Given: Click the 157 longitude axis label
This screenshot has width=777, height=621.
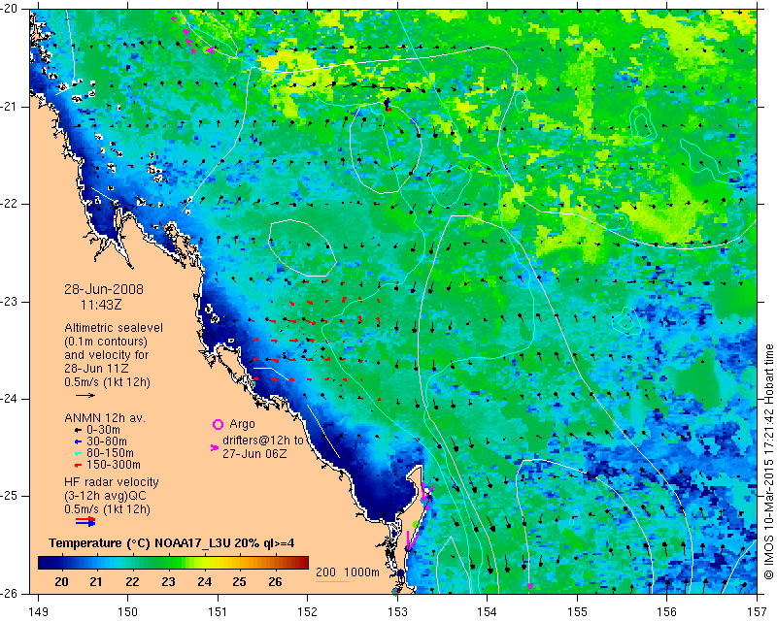Looking at the screenshot, I should [758, 611].
